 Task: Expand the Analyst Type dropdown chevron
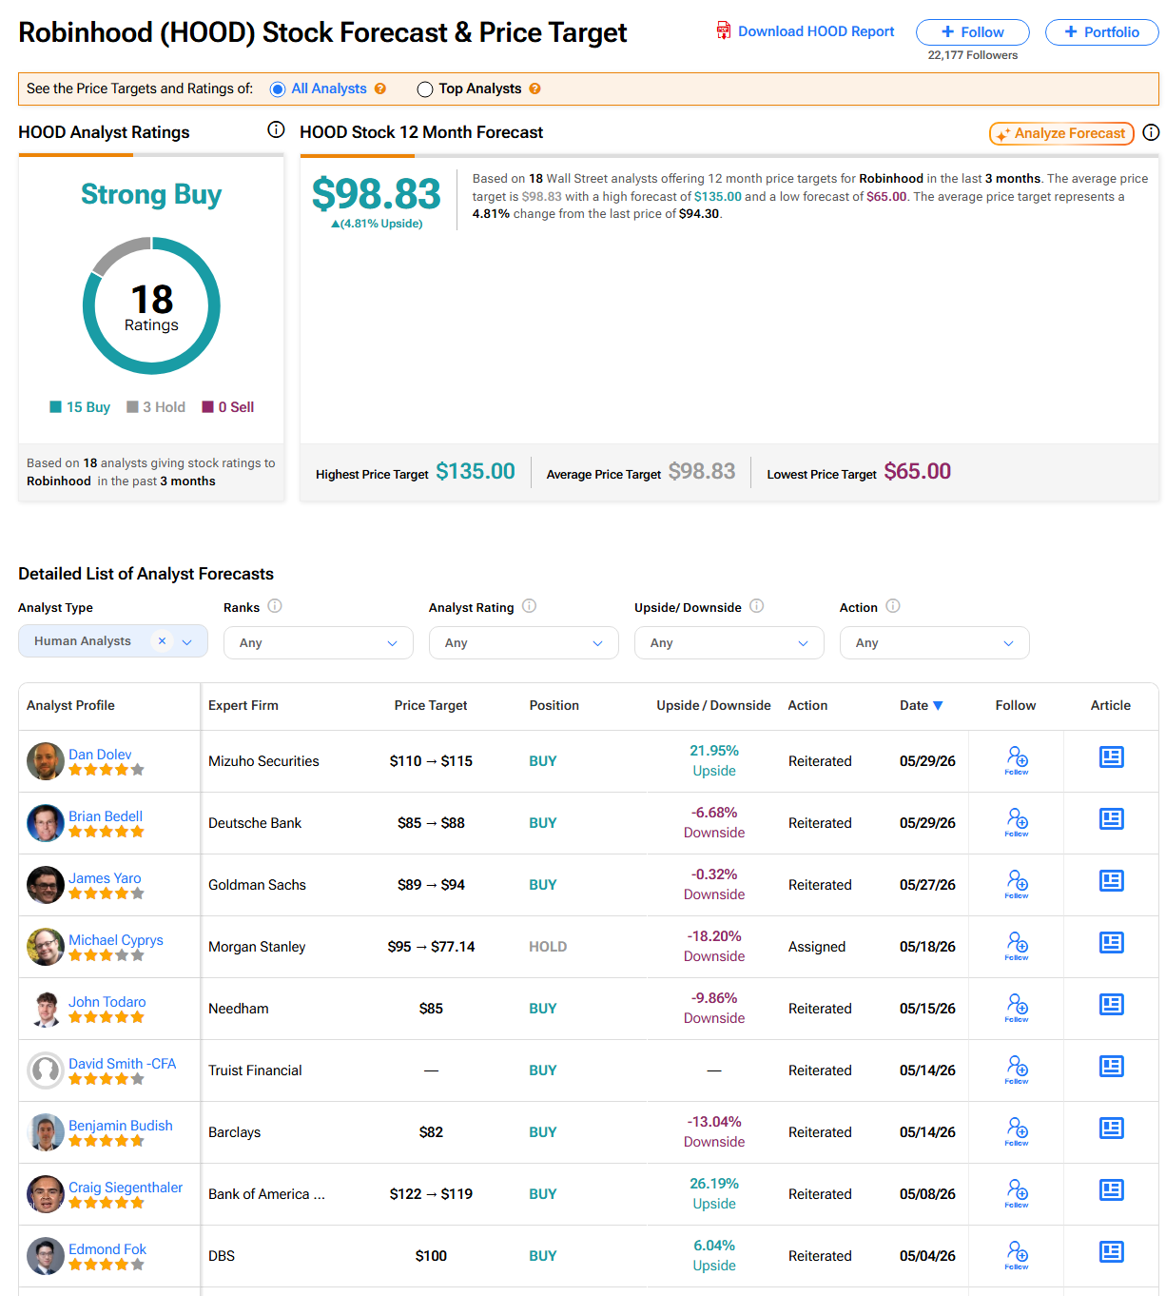point(187,642)
